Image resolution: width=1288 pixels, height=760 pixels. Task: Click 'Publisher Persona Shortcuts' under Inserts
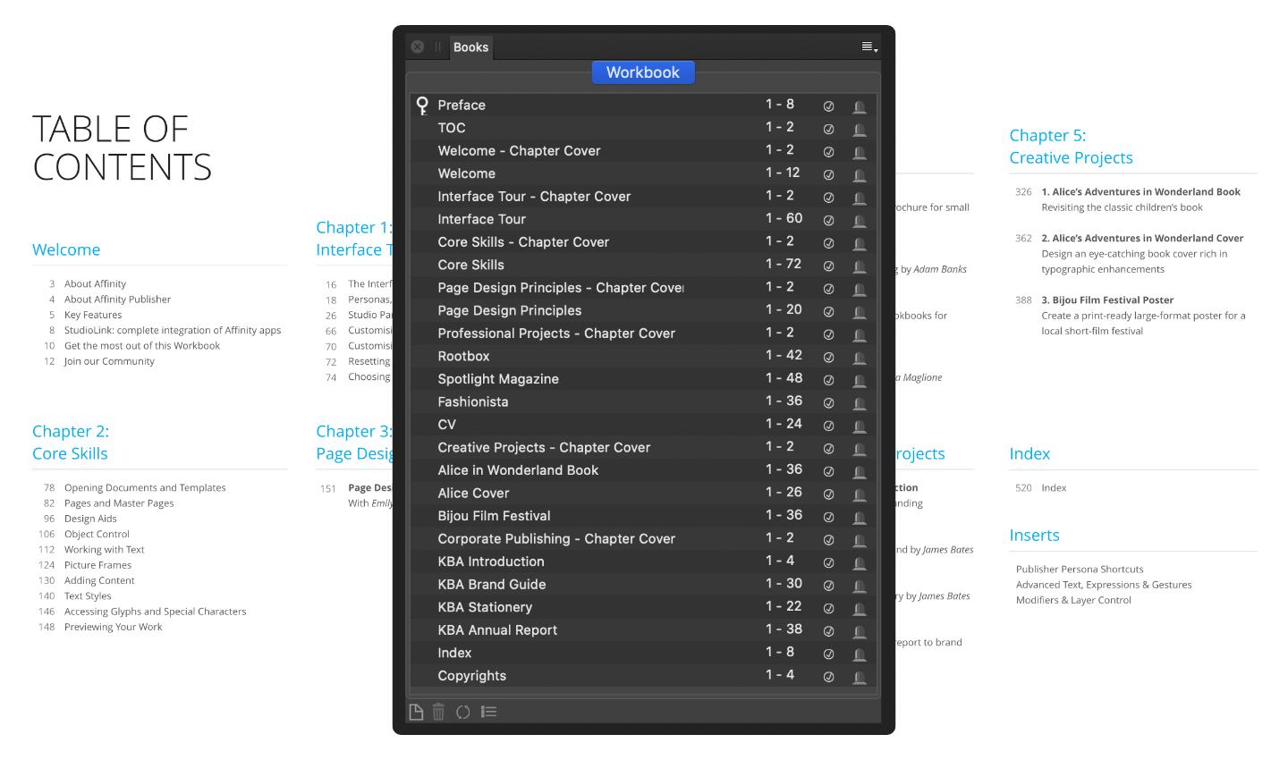[x=1080, y=570]
